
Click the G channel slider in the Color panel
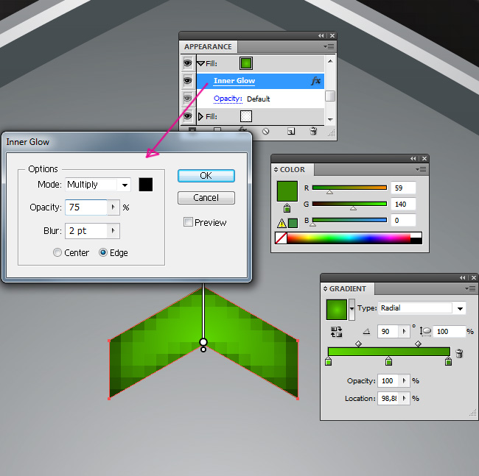(x=349, y=204)
